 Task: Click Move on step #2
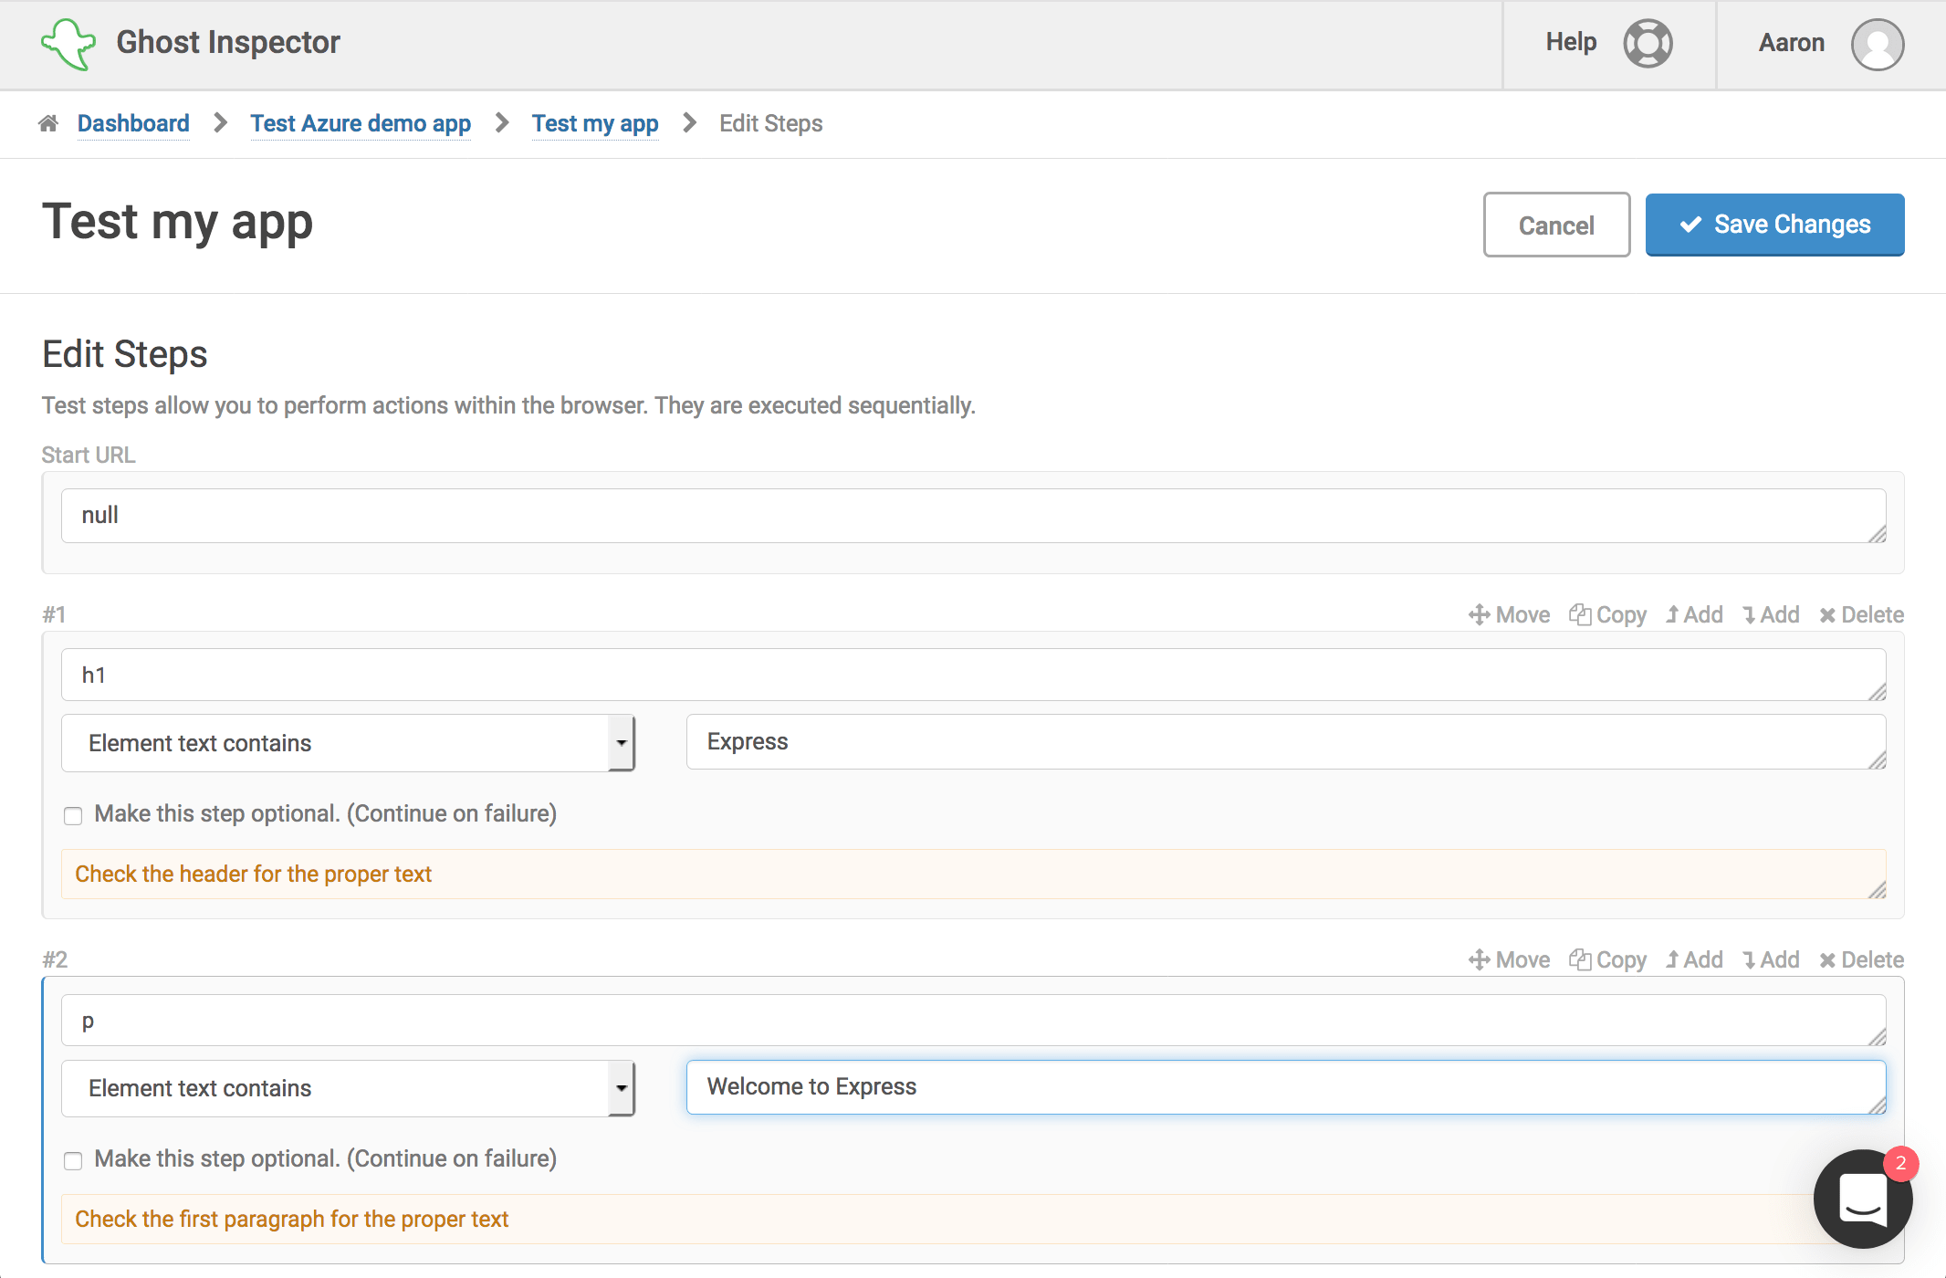coord(1509,959)
